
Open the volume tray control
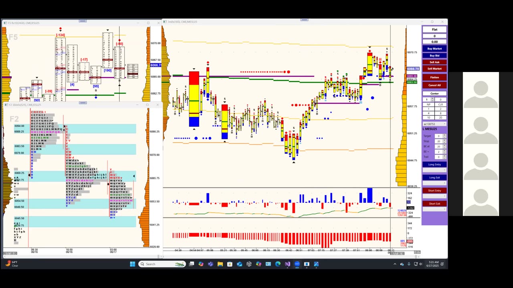tap(420, 264)
